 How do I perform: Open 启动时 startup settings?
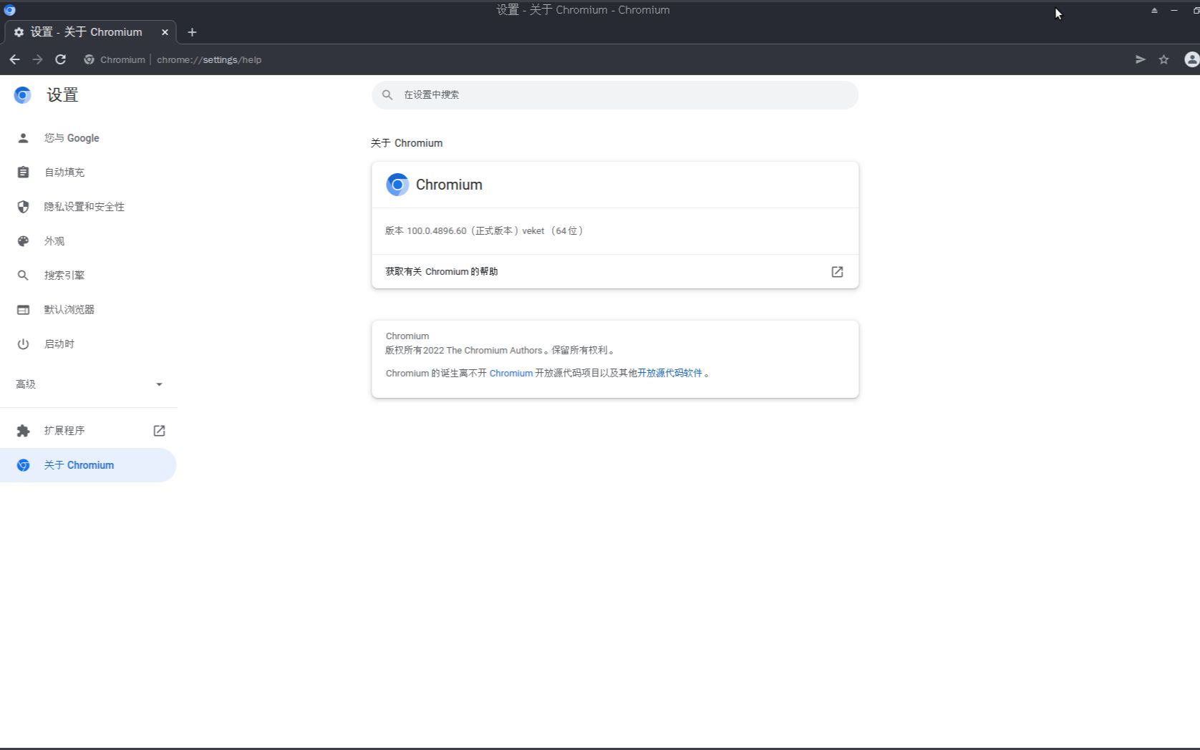tap(88, 344)
